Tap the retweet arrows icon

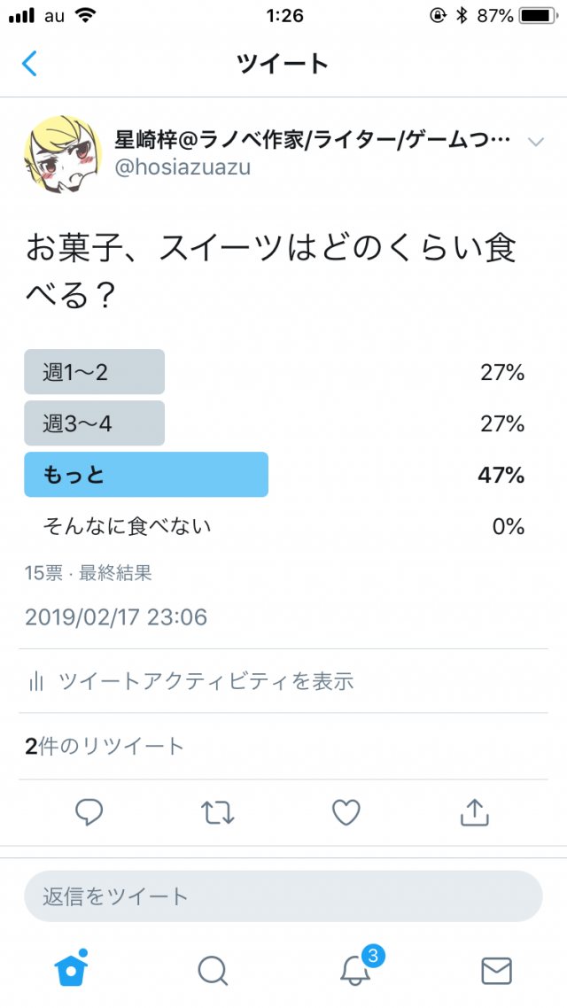coord(217,811)
